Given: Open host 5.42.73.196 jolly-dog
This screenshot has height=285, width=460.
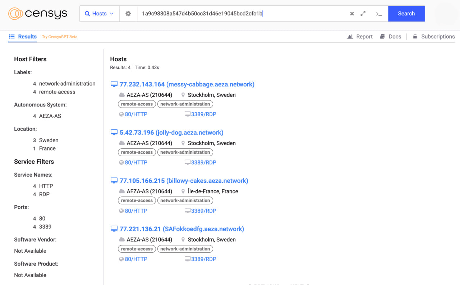Looking at the screenshot, I should [171, 133].
